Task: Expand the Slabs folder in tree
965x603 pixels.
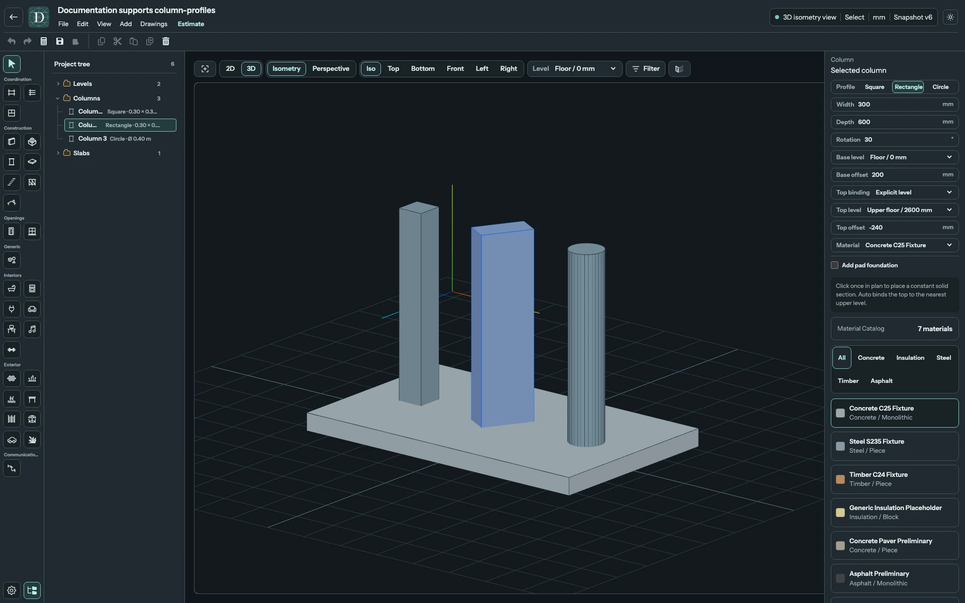Action: [58, 153]
